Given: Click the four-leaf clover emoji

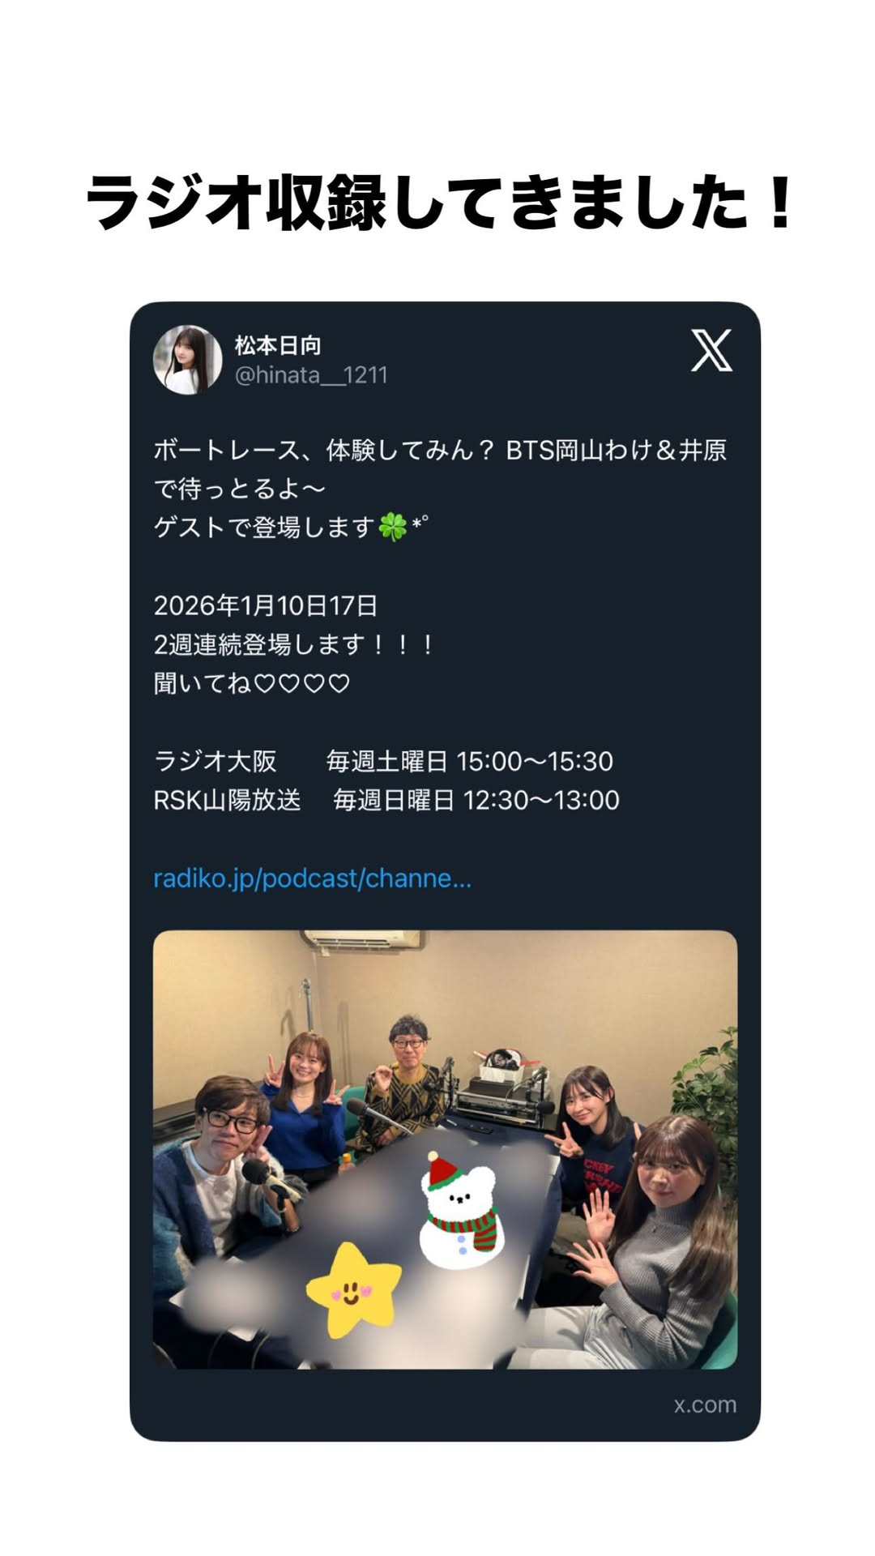Looking at the screenshot, I should pos(393,528).
